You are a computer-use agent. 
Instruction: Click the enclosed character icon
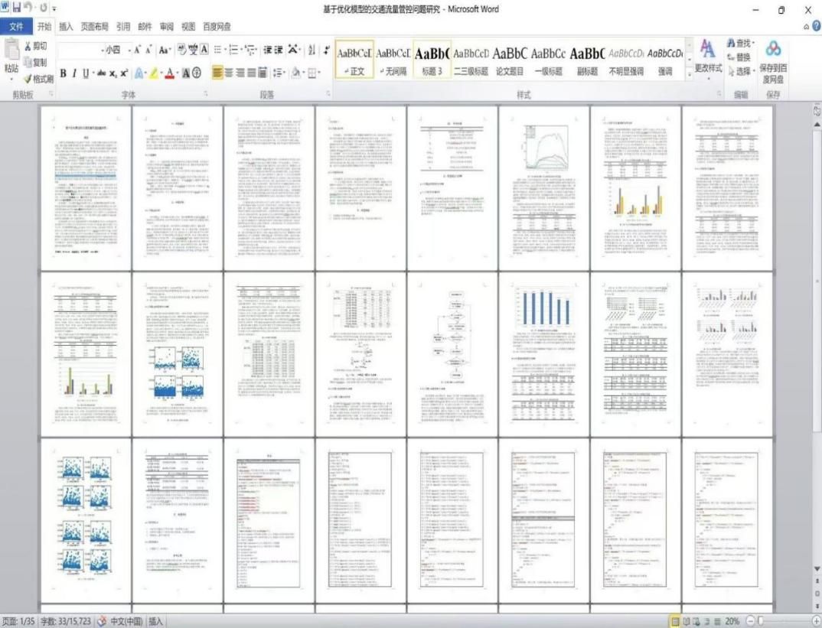click(x=197, y=73)
